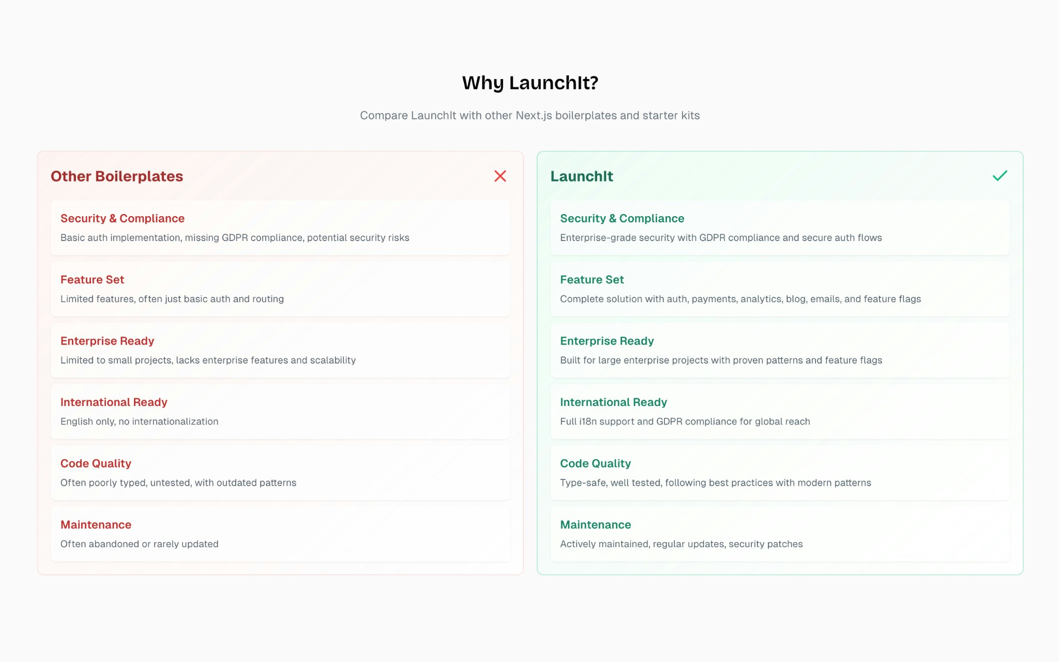Click 'Limited features, often just basic auth' text
This screenshot has width=1059, height=662.
(172, 299)
